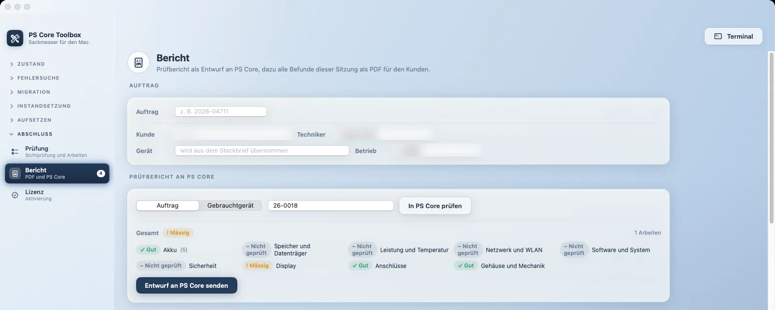Click the Prüfung checklist icon in sidebar
This screenshot has width=775, height=310.
[x=15, y=152]
